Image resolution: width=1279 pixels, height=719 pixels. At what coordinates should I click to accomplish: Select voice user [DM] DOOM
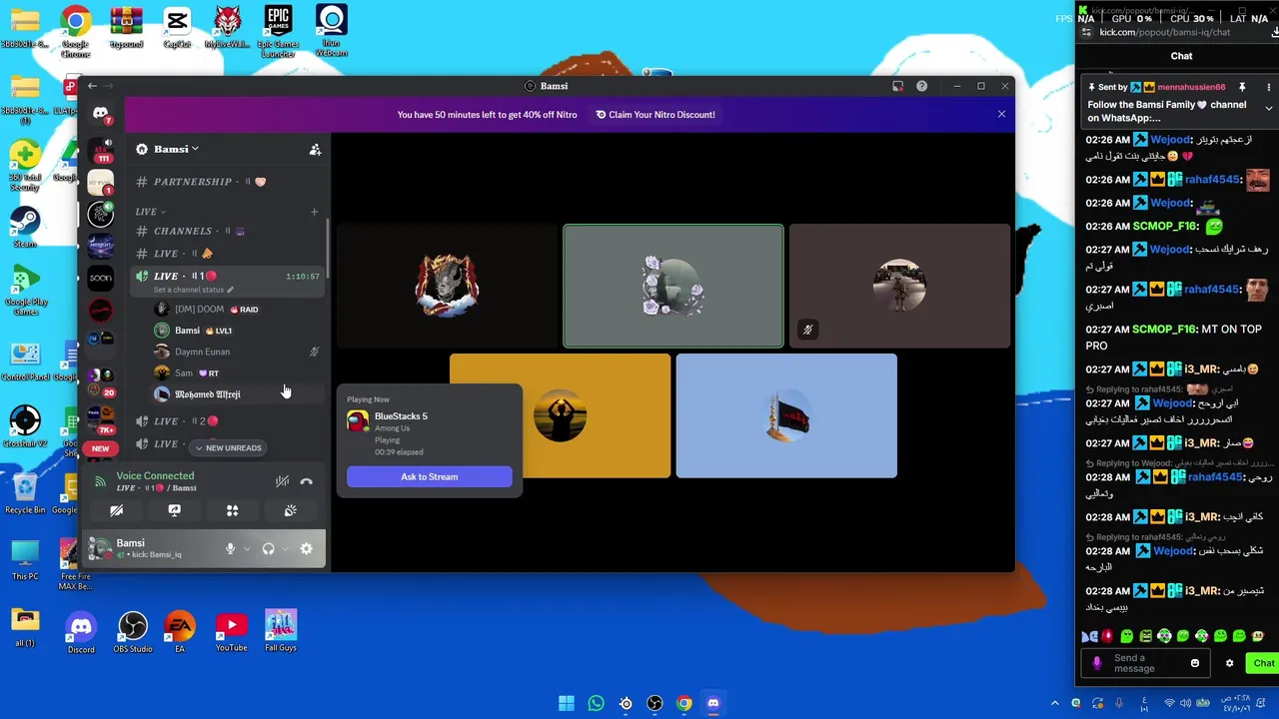coord(238,310)
